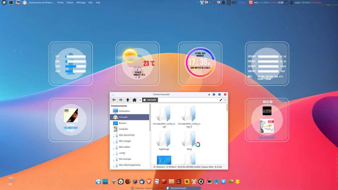Open home folder via toolbar house icon

tap(134, 100)
